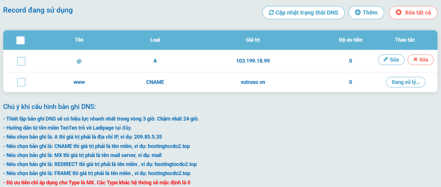
Task: Select the Giá trị column header
Action: (253, 40)
